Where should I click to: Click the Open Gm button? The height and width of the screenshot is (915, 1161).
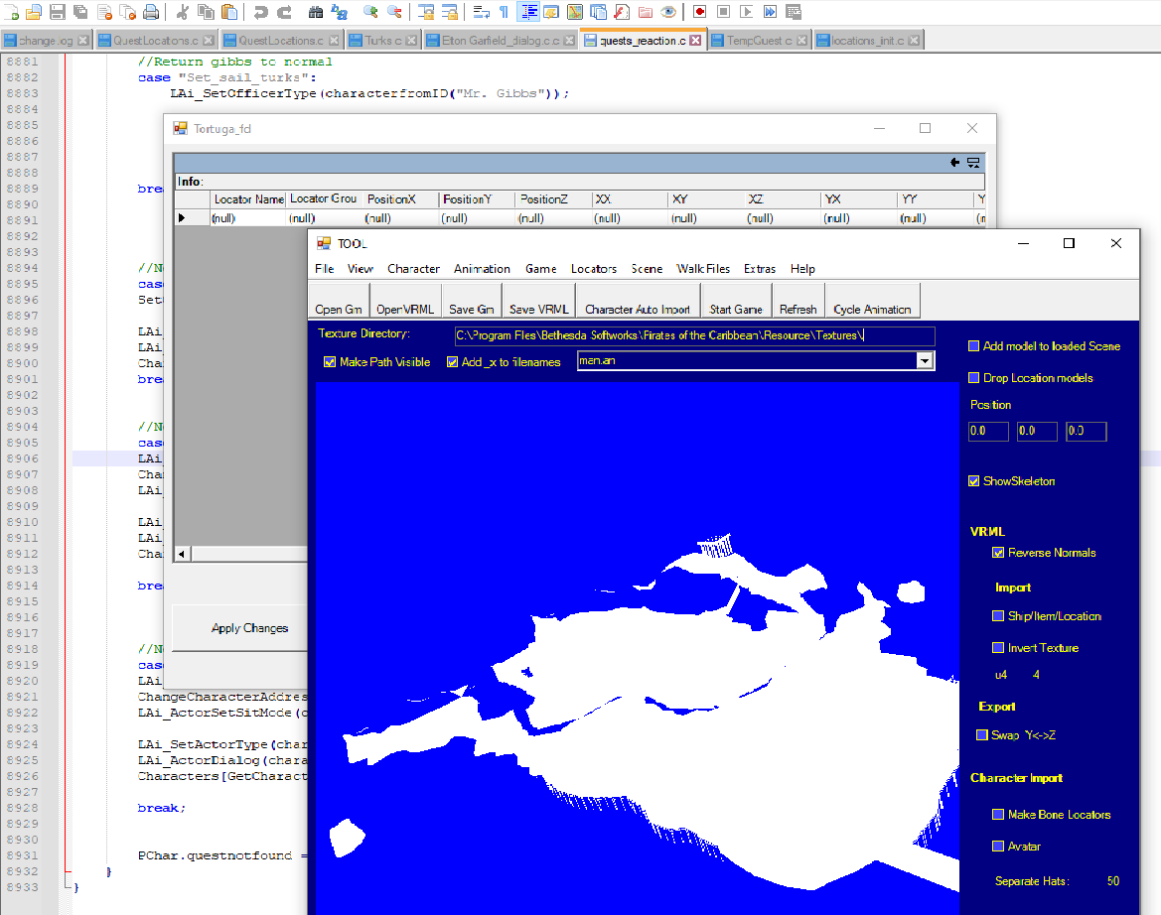click(339, 301)
